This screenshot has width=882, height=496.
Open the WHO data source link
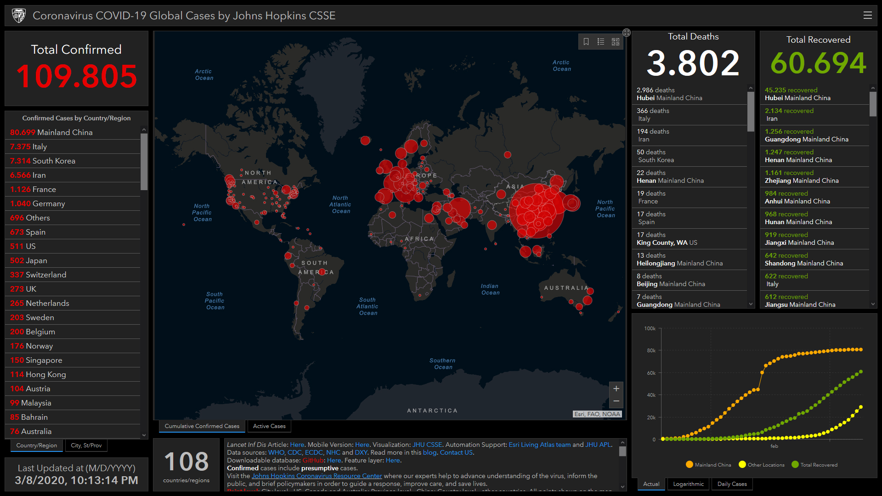276,452
